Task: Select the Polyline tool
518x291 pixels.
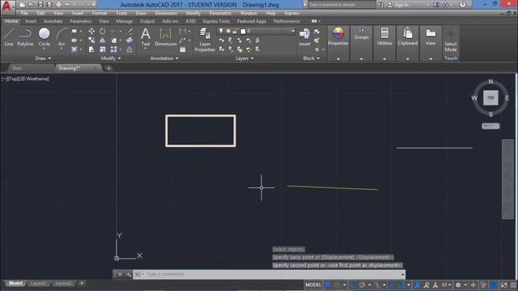Action: pyautogui.click(x=25, y=37)
